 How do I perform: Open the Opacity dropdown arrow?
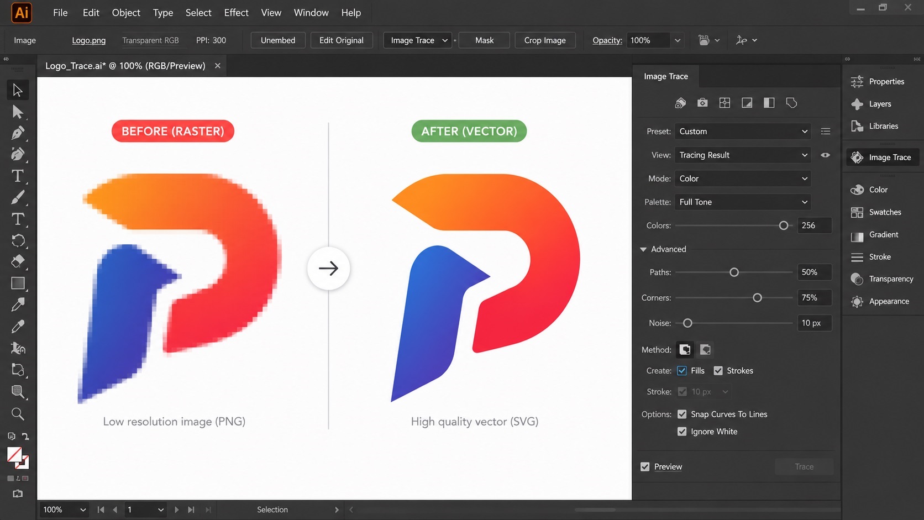click(x=677, y=40)
